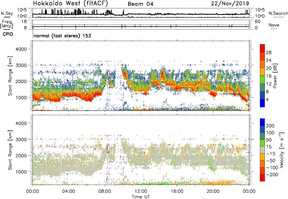Screen dimensions: 288x199
Task: Click the date "22/Nov/2019"
Action: click(x=230, y=3)
